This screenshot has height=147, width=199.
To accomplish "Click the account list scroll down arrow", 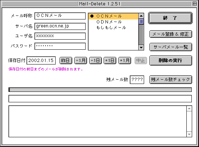I will 141,48.
